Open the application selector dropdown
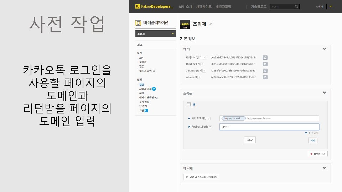The image size is (342, 192). pyautogui.click(x=156, y=34)
